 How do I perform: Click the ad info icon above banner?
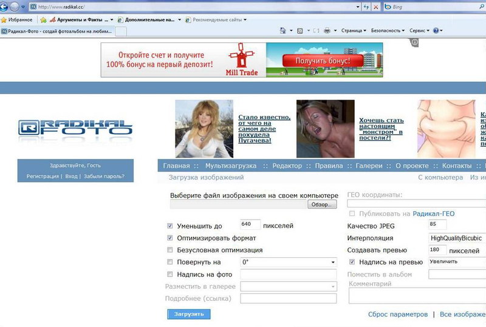tap(415, 42)
